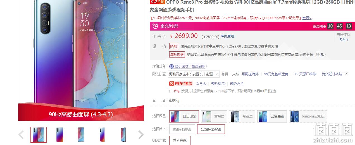Select the second phone thumbnail image
This screenshot has height=145, width=355.
pyautogui.click(x=60, y=135)
